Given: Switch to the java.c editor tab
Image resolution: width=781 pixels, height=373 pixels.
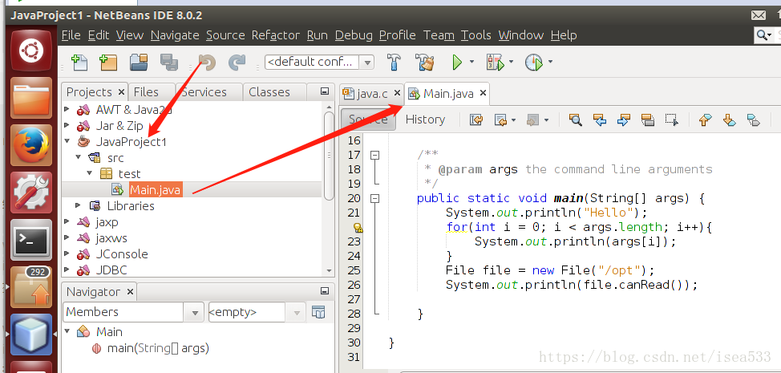Looking at the screenshot, I should (371, 94).
